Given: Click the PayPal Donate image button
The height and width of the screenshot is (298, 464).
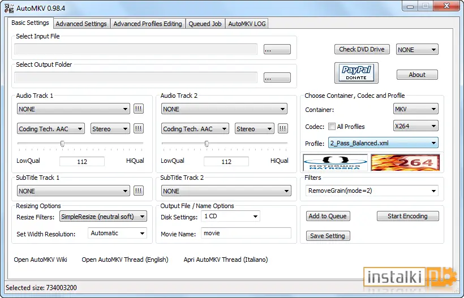Looking at the screenshot, I should [356, 73].
